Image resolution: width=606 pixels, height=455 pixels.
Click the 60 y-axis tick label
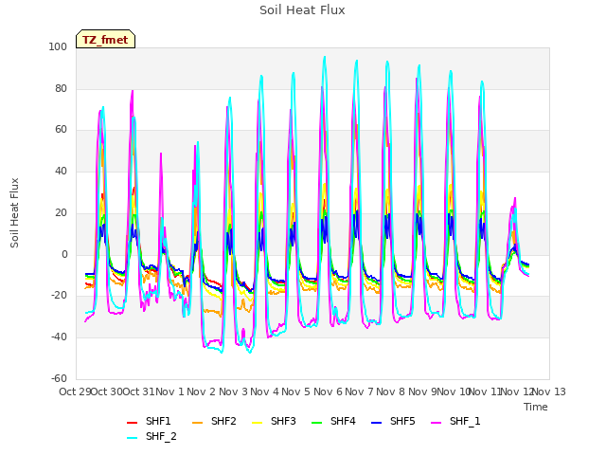[61, 130]
